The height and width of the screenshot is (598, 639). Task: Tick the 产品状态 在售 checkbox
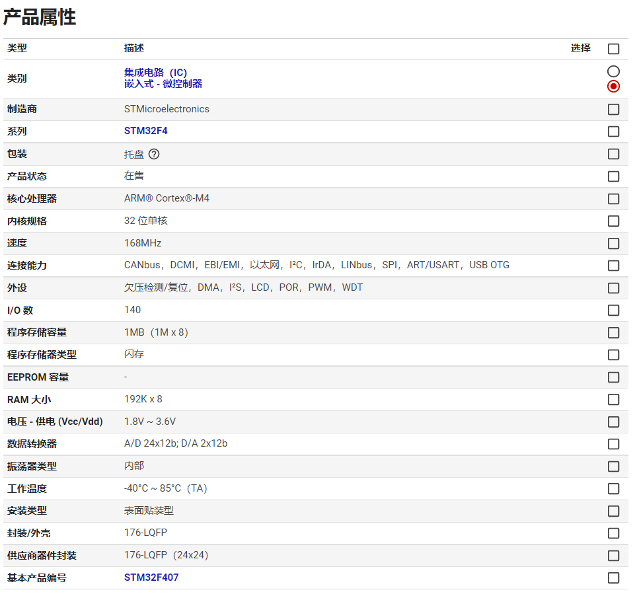pyautogui.click(x=613, y=176)
